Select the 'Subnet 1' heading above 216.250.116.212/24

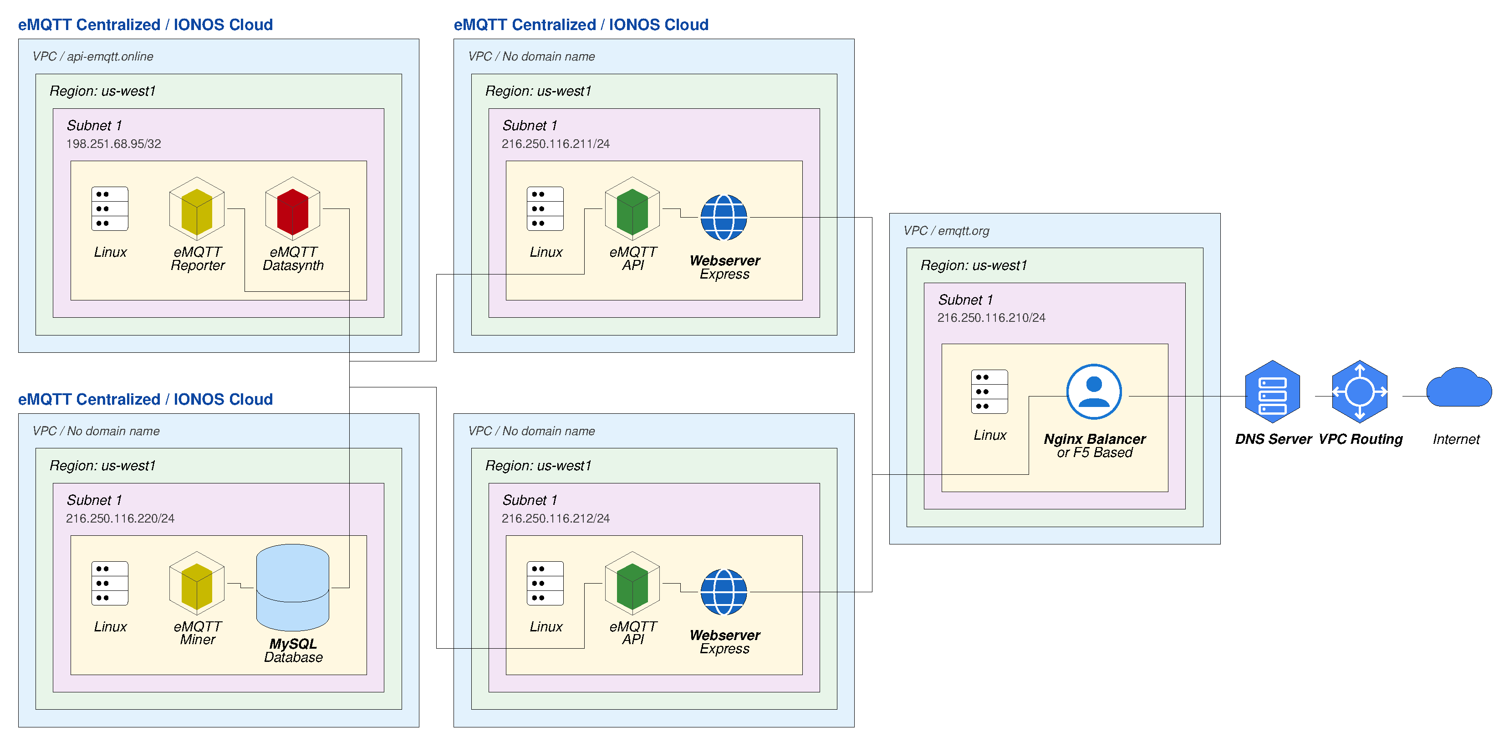pos(530,500)
